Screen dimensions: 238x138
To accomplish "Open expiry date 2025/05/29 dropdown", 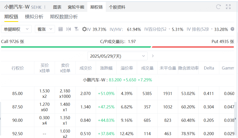I will pos(118,56).
